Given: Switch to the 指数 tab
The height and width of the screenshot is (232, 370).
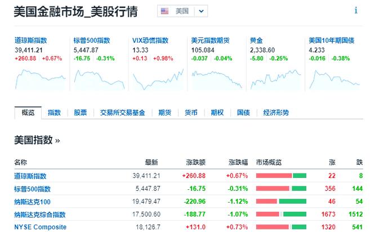Looking at the screenshot, I should click(54, 113).
